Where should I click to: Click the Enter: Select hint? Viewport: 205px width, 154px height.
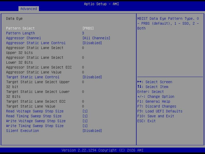tap(150, 92)
